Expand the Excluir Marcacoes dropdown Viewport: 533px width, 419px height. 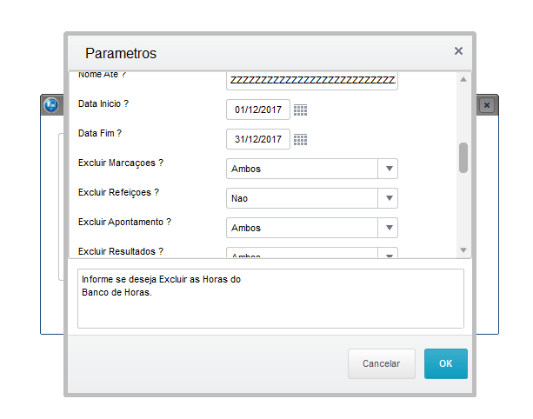(389, 170)
